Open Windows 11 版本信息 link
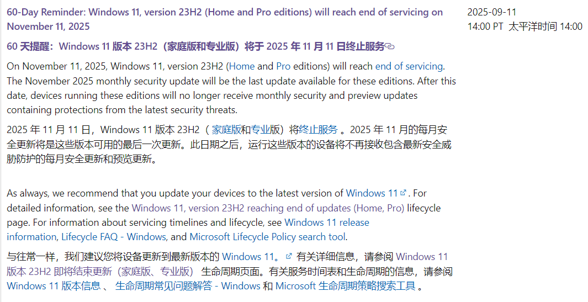The width and height of the screenshot is (588, 302). 54,286
